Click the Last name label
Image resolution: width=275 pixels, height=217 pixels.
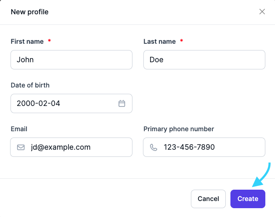[159, 41]
